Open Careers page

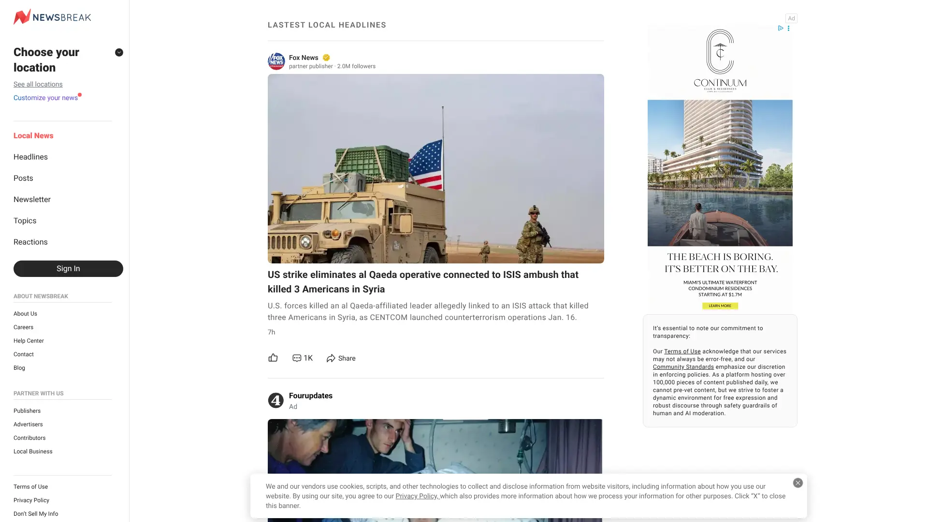[x=23, y=327]
